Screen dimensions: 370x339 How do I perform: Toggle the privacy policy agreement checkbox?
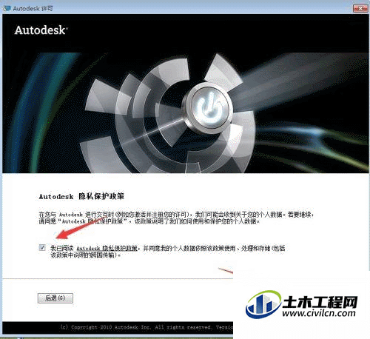pos(42,247)
